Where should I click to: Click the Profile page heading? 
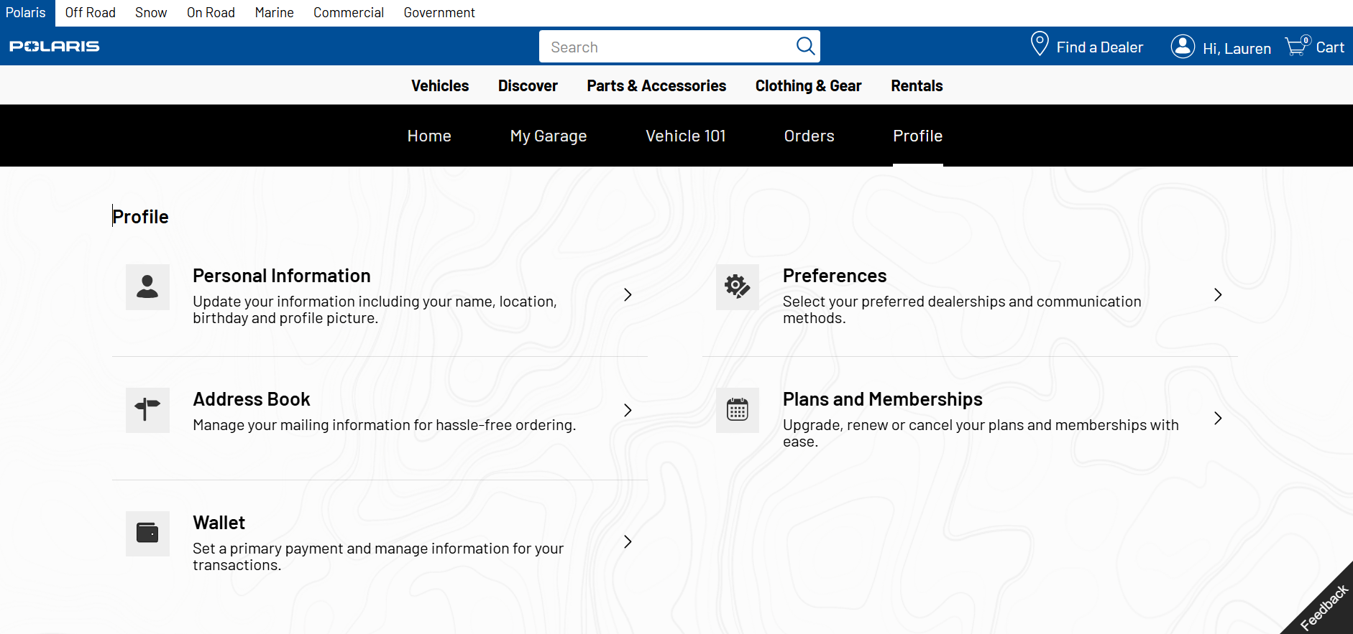[x=140, y=217]
